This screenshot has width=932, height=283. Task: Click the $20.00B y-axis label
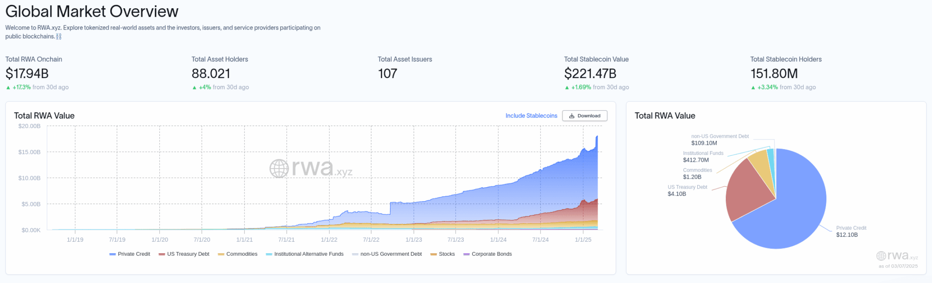coord(29,126)
